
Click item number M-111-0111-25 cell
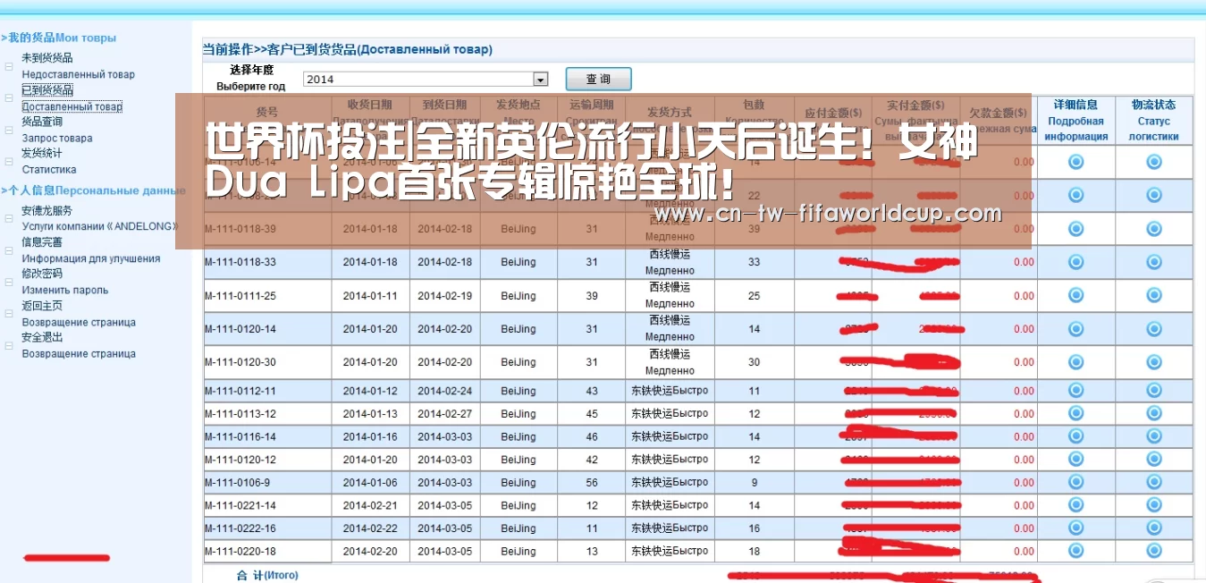coord(267,296)
